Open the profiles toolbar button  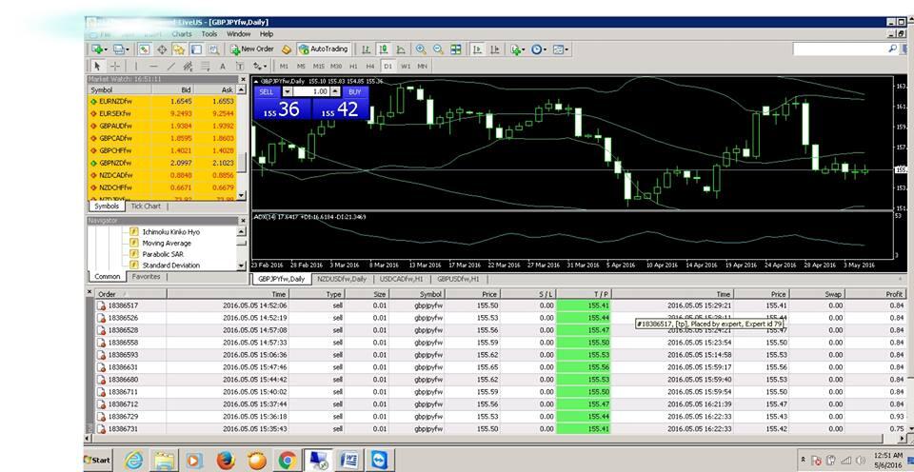click(x=121, y=49)
